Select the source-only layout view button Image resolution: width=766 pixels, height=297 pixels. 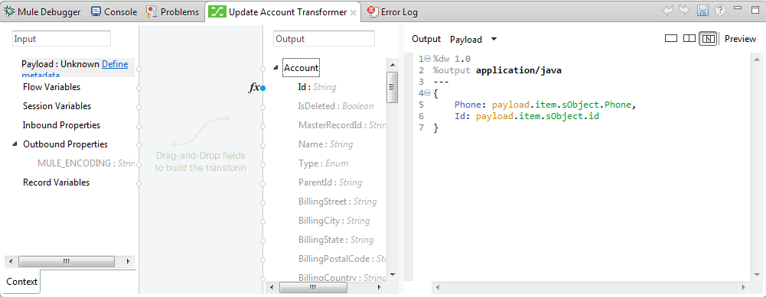click(x=708, y=38)
